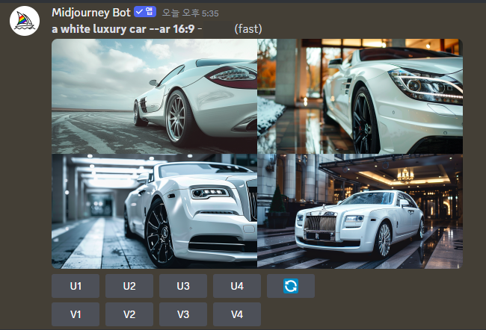Open the image of the white coupe front headlight by windows
The image size is (486, 330).
(x=360, y=96)
